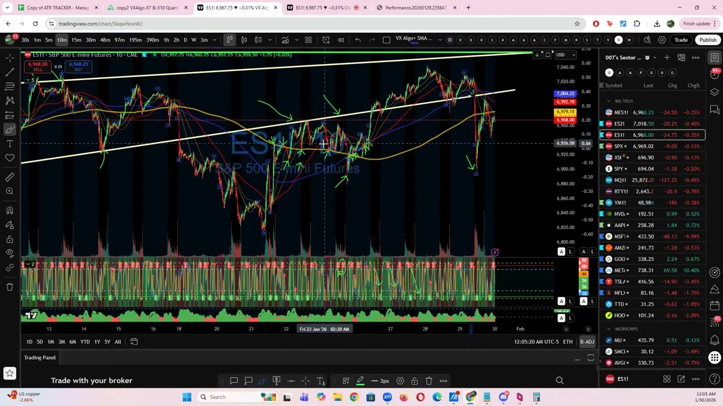The image size is (723, 406).
Task: Select the 1h timeframe
Action: tap(166, 40)
